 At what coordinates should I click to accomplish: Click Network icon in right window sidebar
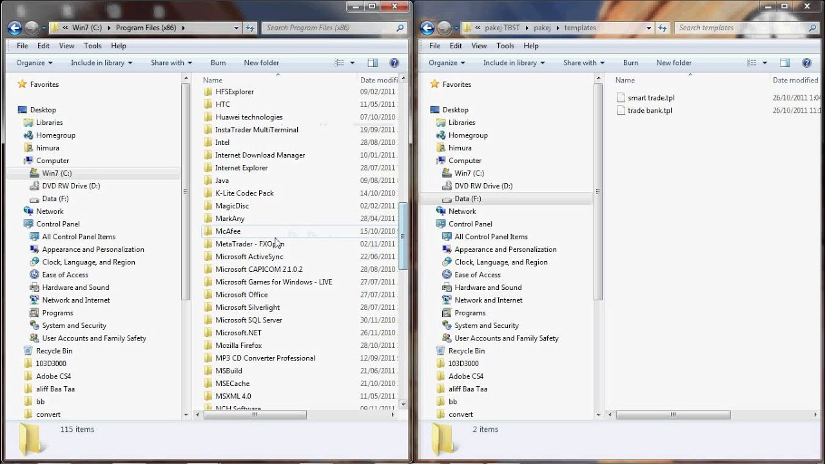441,211
